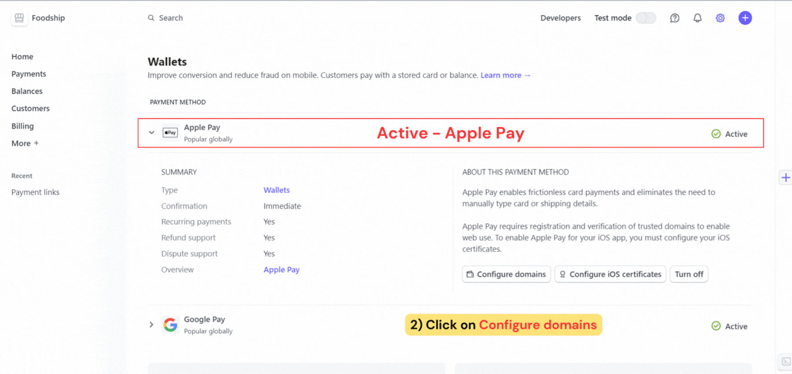Open Balances in sidebar
Image resolution: width=792 pixels, height=374 pixels.
(x=27, y=91)
